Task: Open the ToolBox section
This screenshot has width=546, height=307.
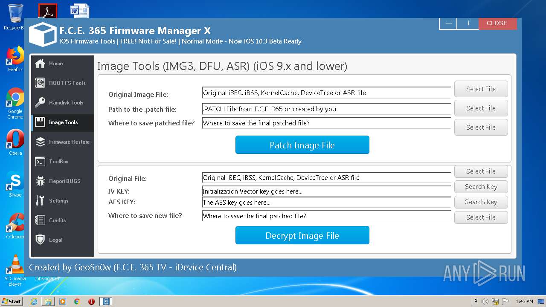Action: [x=62, y=162]
